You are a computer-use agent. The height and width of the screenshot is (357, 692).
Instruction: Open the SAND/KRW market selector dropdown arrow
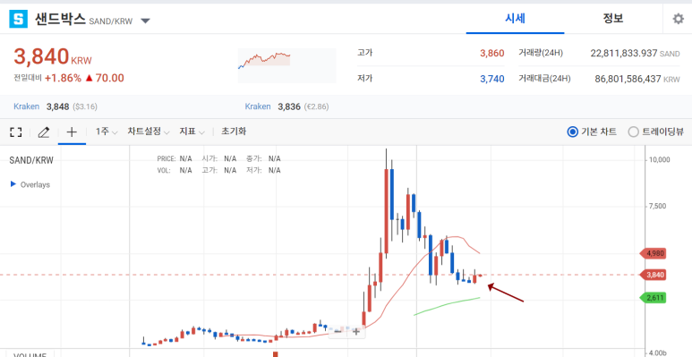[145, 21]
